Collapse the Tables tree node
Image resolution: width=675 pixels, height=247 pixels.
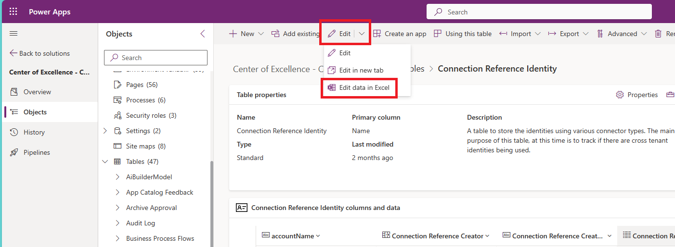[x=105, y=161]
